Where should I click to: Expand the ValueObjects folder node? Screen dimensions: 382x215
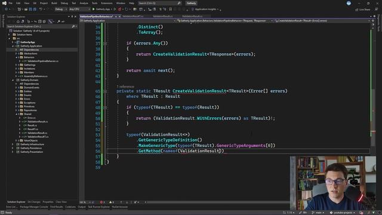pyautogui.click(x=16, y=141)
